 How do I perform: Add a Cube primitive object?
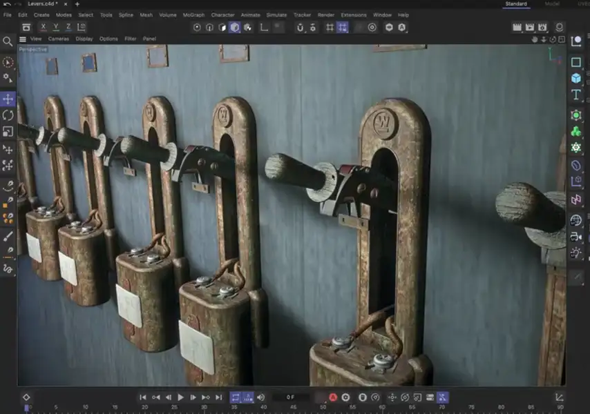[x=576, y=78]
